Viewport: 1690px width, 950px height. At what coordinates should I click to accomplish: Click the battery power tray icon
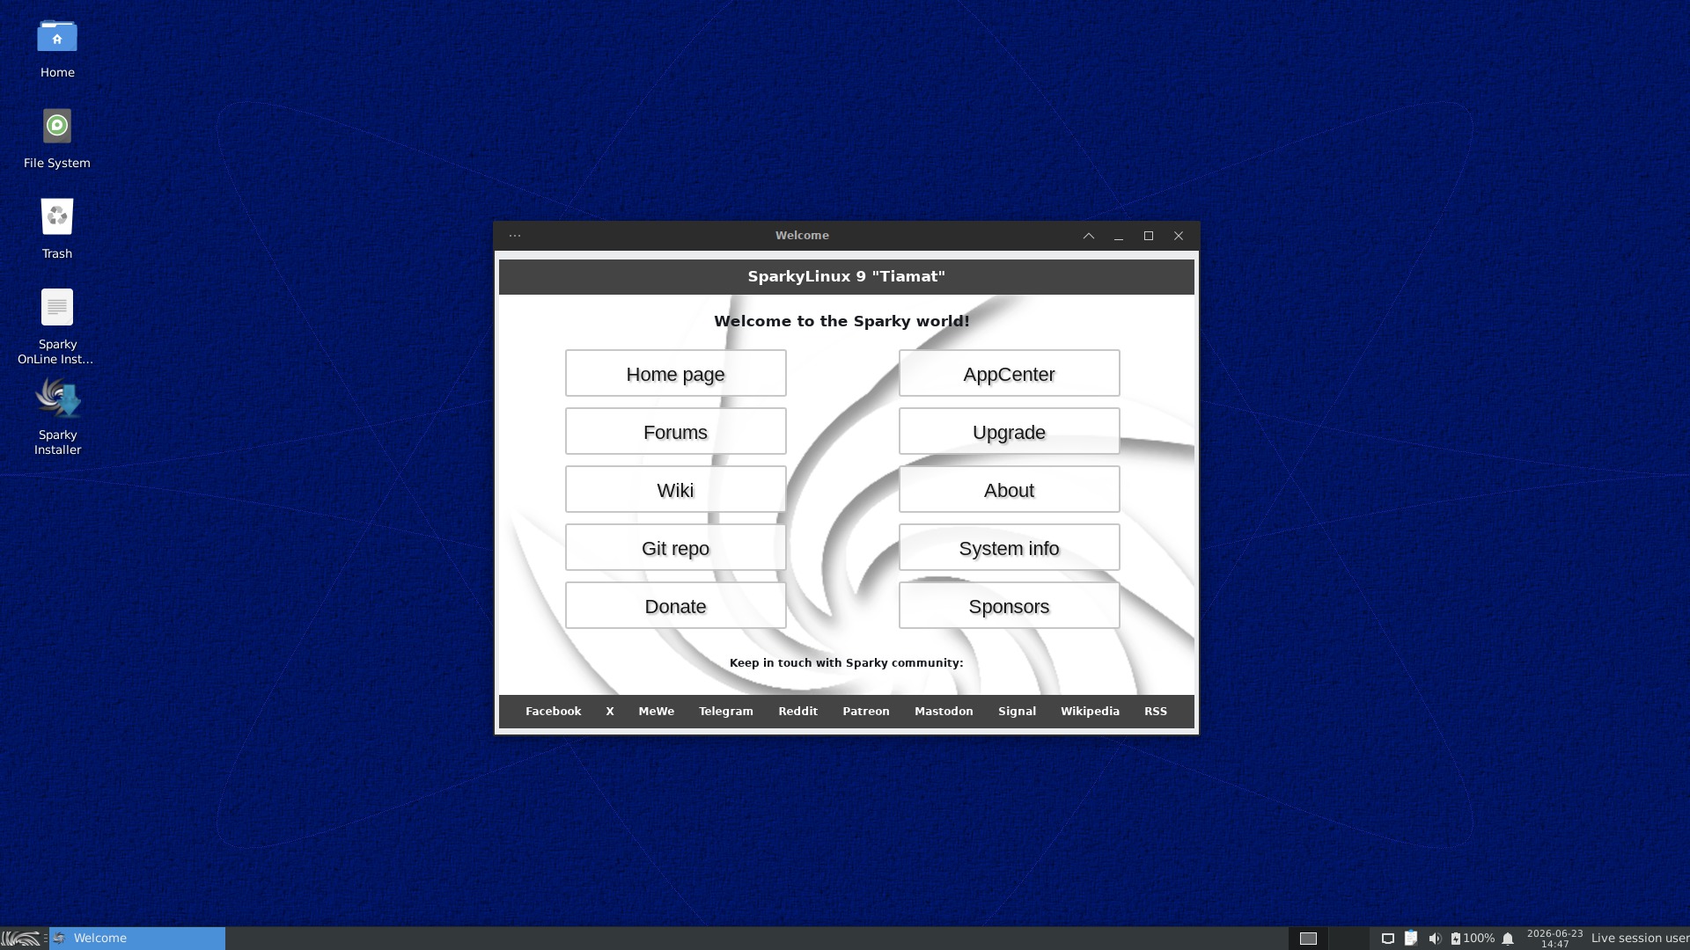pyautogui.click(x=1456, y=939)
